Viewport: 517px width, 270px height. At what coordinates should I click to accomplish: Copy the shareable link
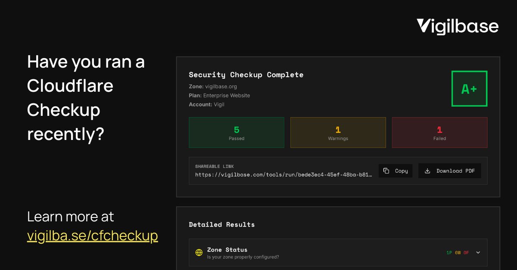[396, 171]
